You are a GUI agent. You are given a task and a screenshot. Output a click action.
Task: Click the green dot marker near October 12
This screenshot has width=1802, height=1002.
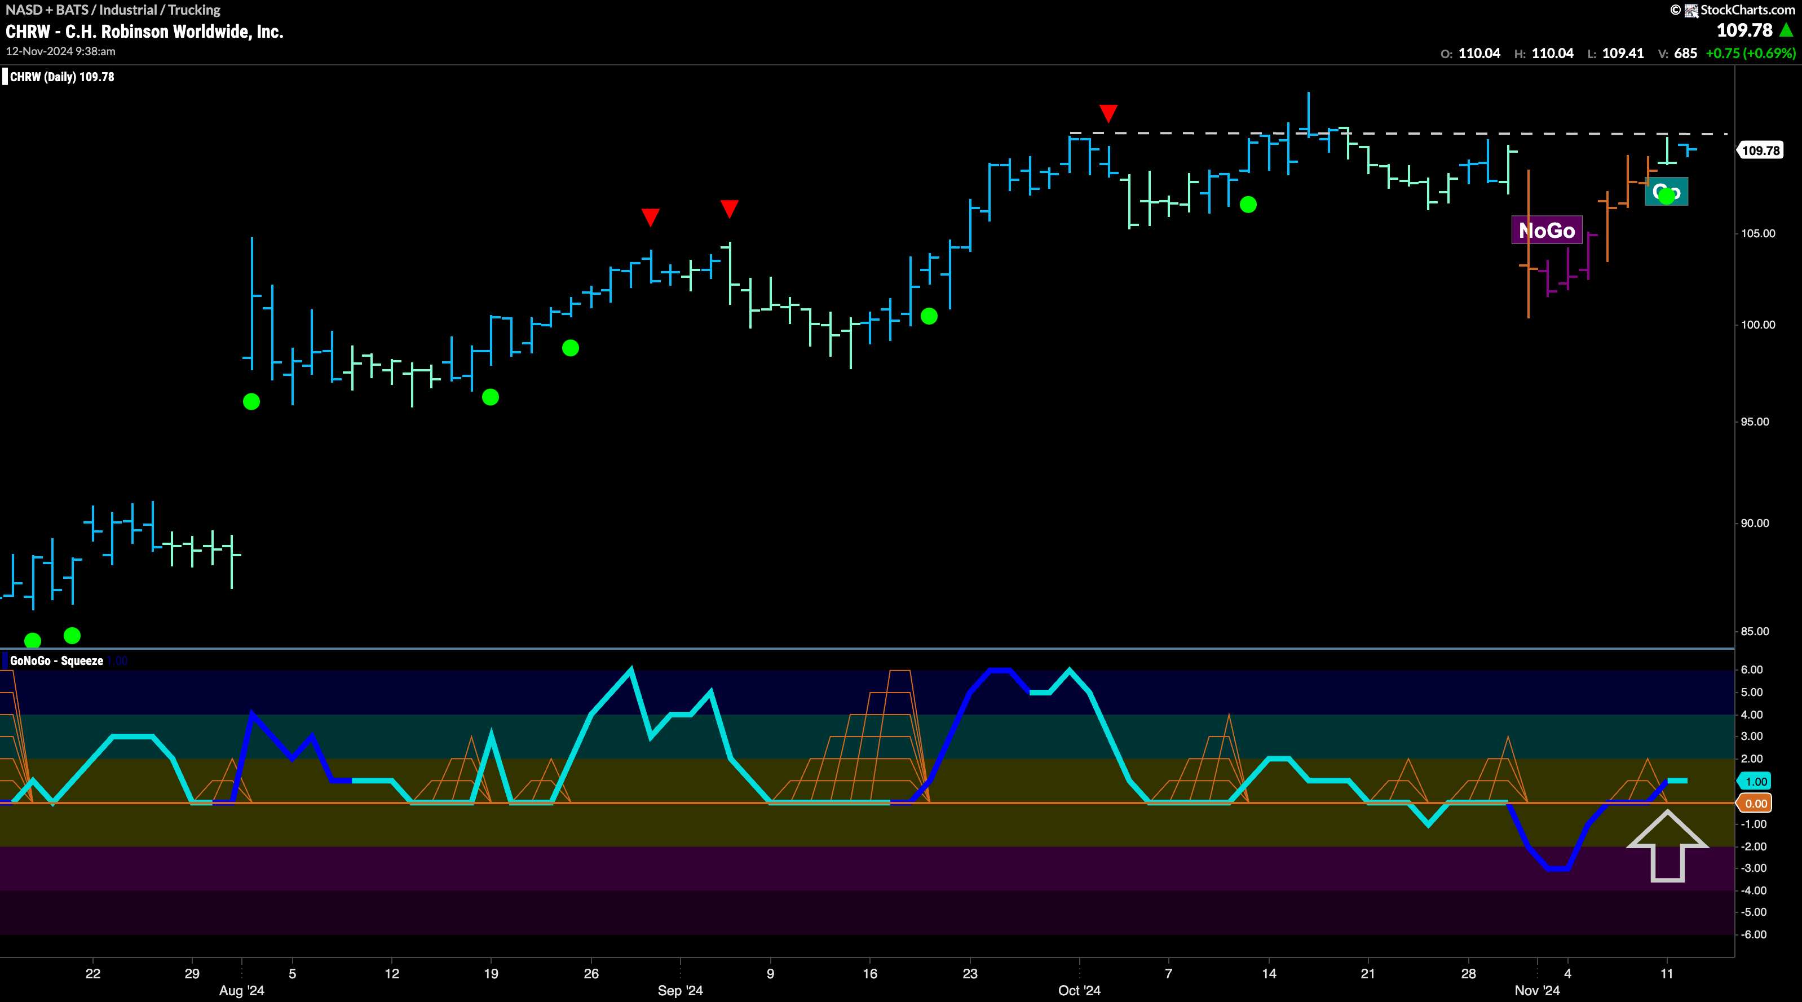(1248, 204)
